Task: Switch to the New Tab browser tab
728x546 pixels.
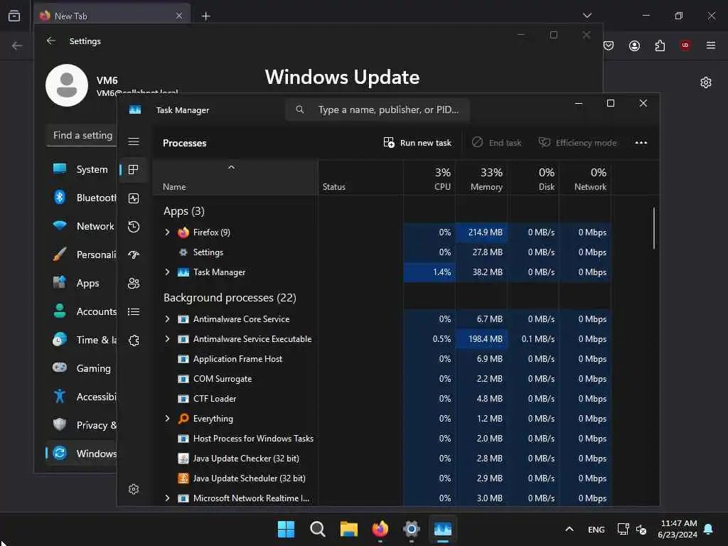Action: 112,16
